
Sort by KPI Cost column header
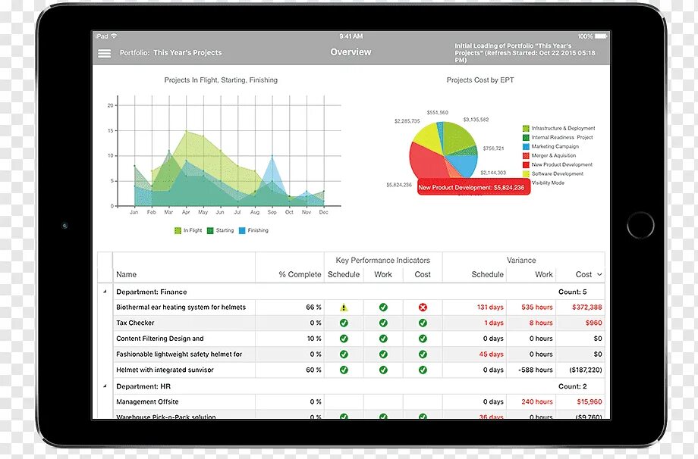(423, 275)
